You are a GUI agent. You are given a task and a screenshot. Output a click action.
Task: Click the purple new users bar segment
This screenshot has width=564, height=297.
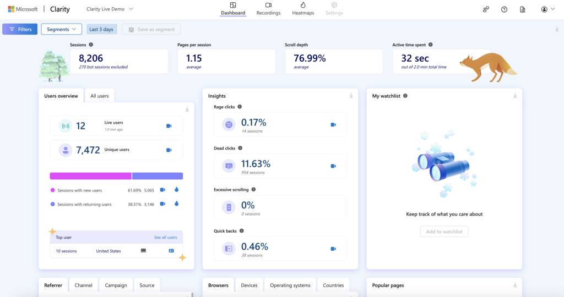tap(91, 176)
